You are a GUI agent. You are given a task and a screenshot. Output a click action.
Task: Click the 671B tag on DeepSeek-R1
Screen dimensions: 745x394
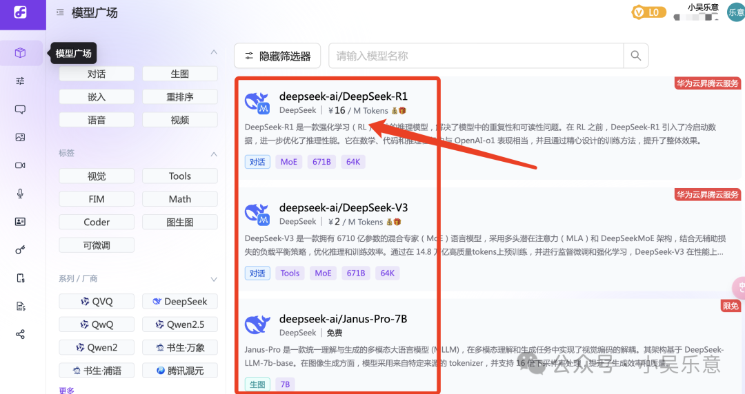click(x=321, y=162)
